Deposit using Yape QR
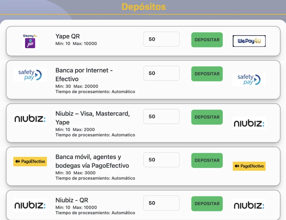286x220 pixels. tap(207, 40)
